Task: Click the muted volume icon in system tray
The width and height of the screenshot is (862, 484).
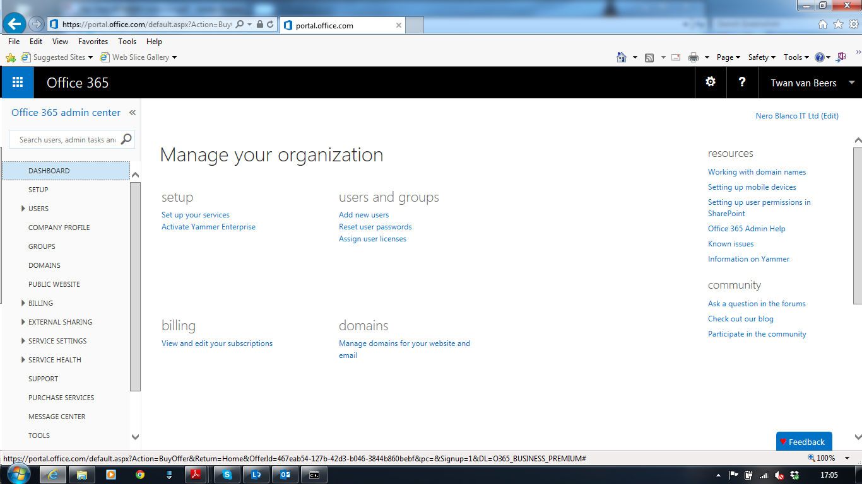Action: (x=779, y=475)
